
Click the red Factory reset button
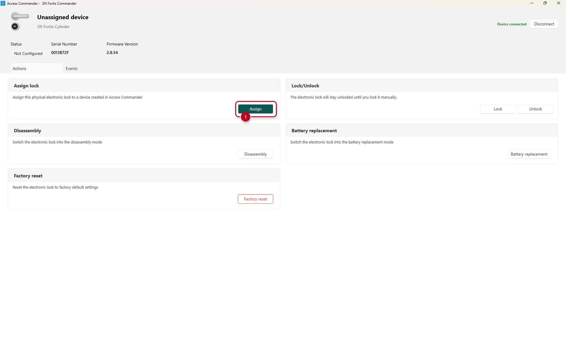click(255, 199)
